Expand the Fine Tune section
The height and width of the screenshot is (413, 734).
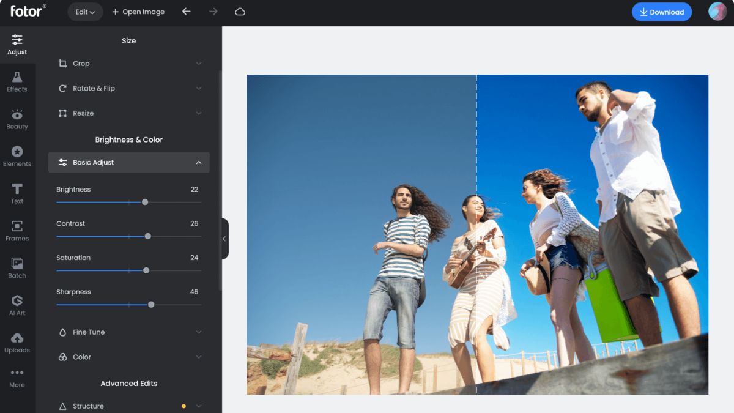point(128,332)
